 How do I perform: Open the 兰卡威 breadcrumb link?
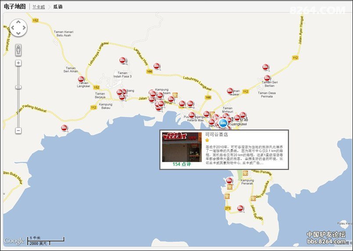(39, 7)
